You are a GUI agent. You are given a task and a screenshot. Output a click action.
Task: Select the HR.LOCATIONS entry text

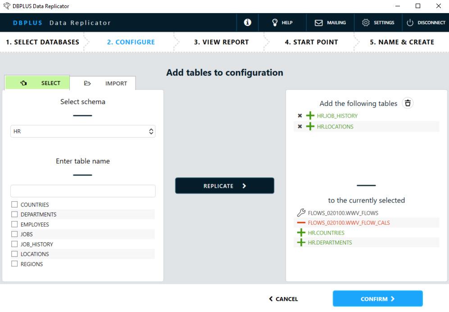click(335, 127)
